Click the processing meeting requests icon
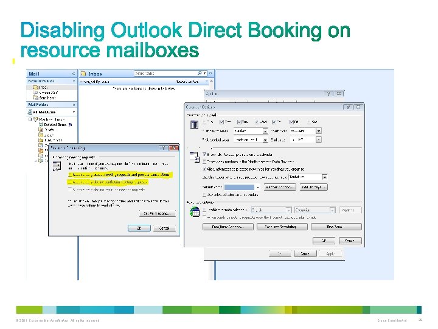The image size is (438, 329). [x=57, y=166]
